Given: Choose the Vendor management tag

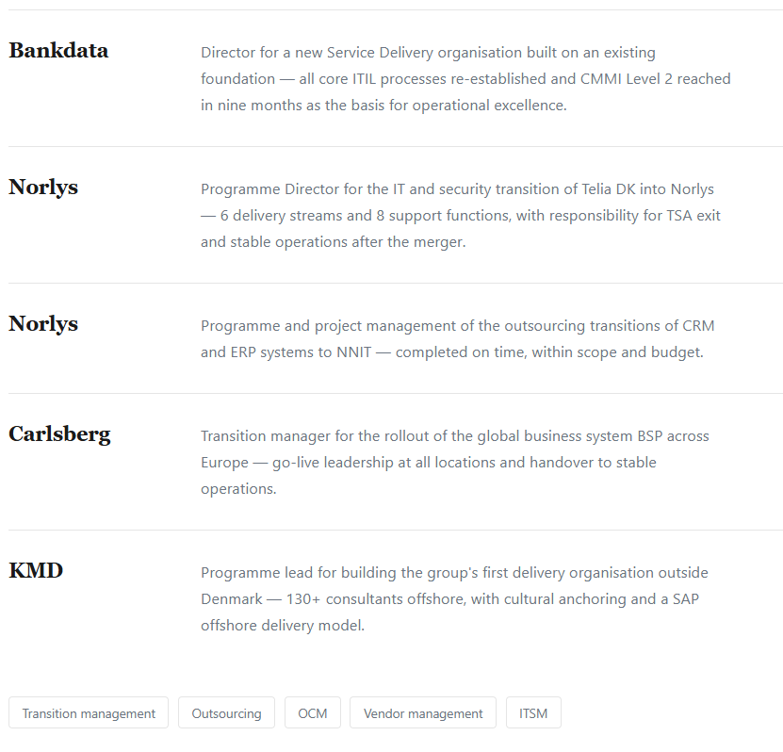Looking at the screenshot, I should coord(423,713).
